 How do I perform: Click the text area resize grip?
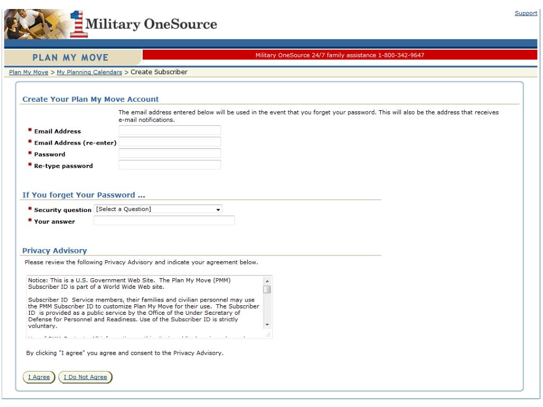268,335
